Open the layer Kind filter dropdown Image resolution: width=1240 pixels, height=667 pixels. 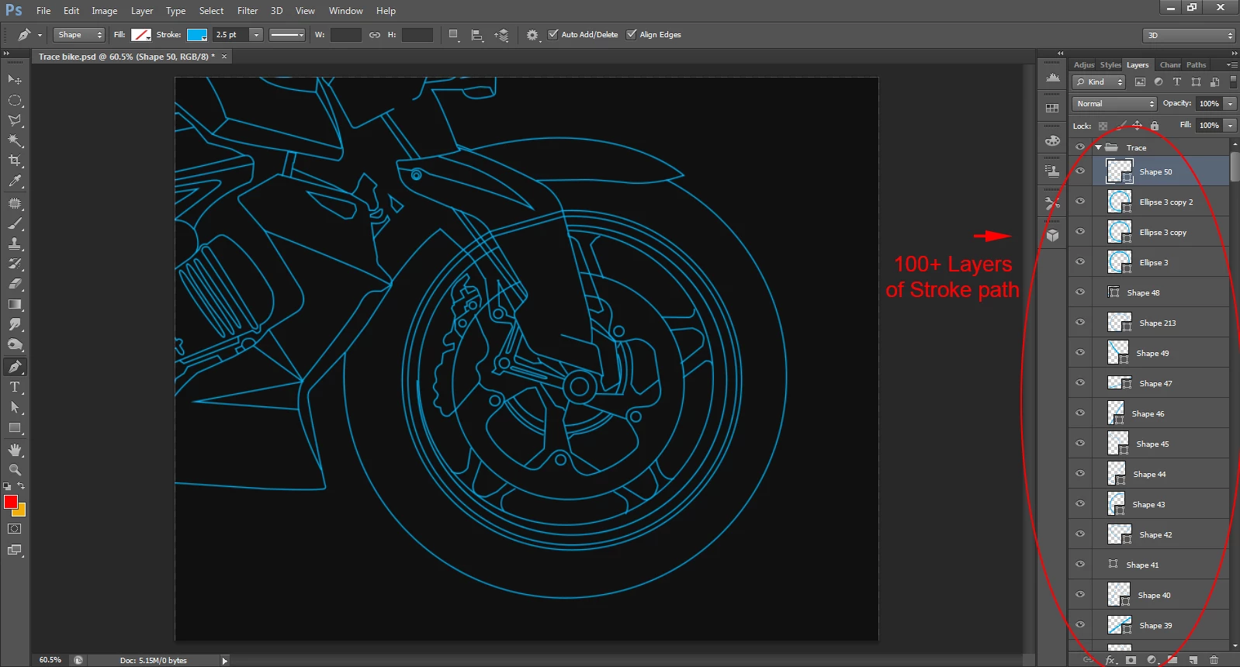coord(1099,82)
